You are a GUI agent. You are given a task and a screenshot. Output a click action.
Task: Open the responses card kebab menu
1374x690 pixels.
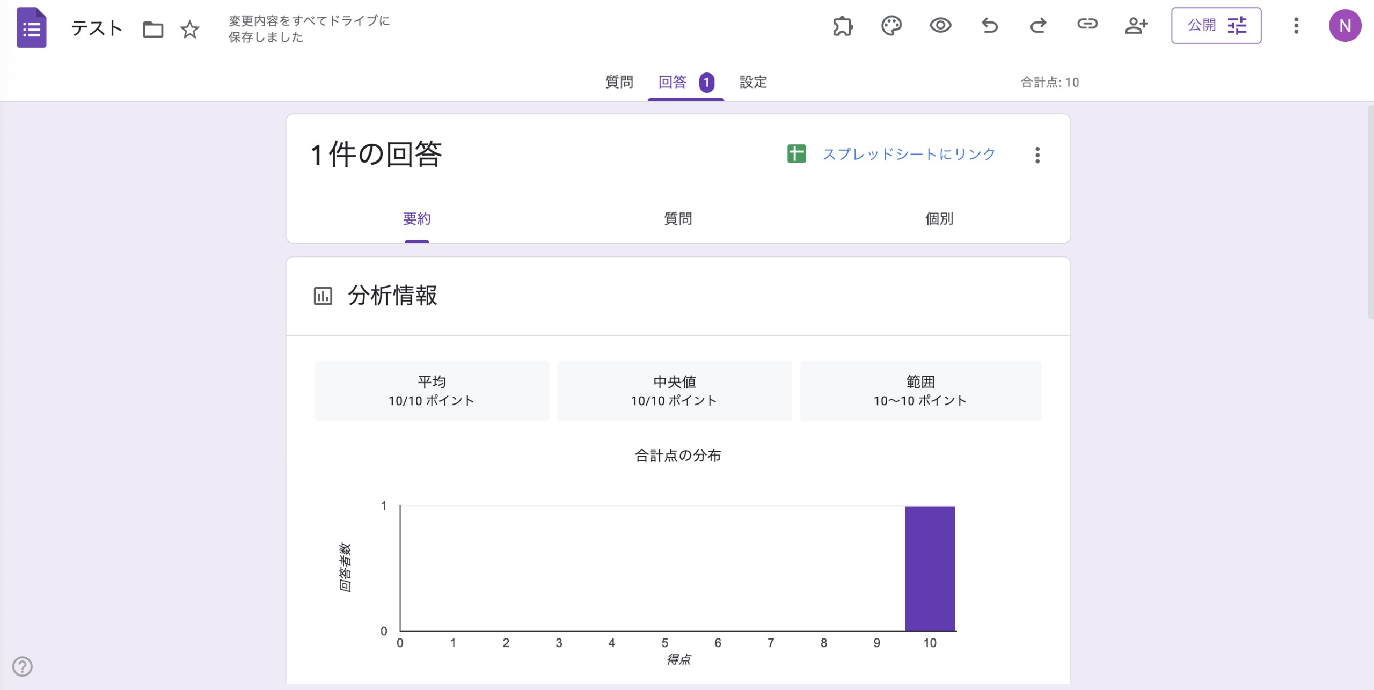pos(1037,155)
